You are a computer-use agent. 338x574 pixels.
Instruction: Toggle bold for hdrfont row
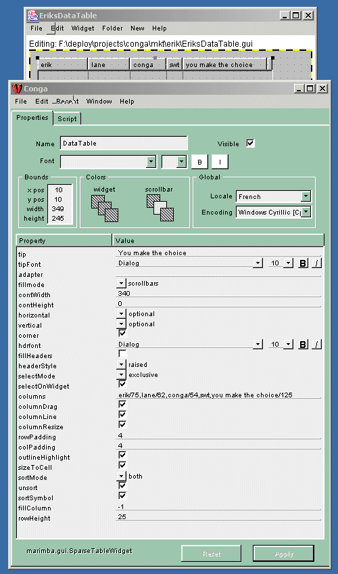303,345
